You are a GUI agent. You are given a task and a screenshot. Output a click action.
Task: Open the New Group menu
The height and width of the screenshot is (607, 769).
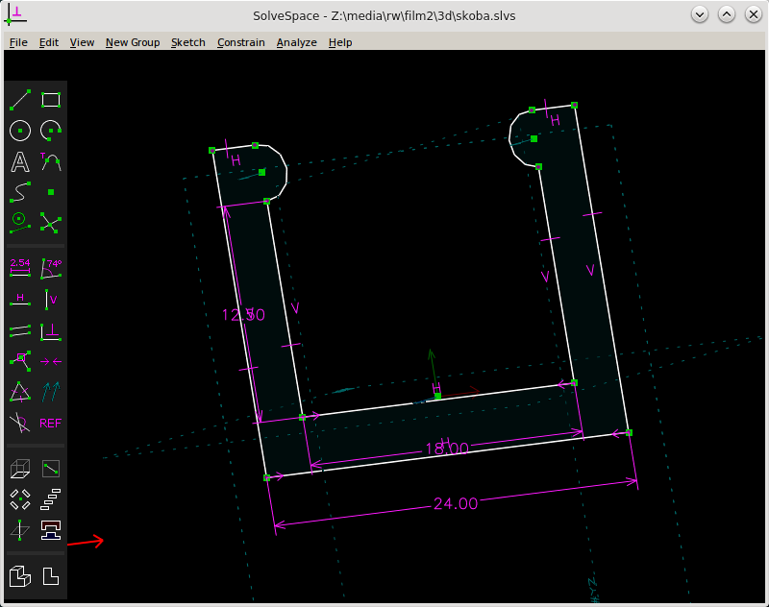pyautogui.click(x=133, y=42)
